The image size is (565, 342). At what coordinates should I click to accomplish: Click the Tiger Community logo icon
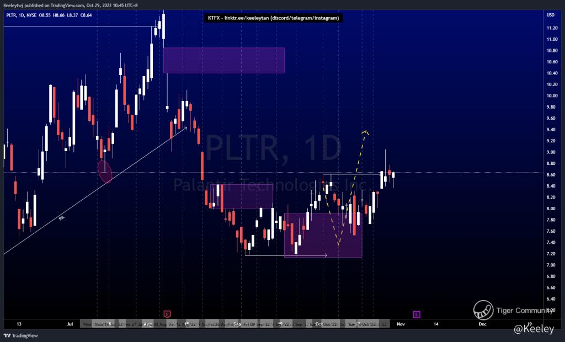pos(483,311)
